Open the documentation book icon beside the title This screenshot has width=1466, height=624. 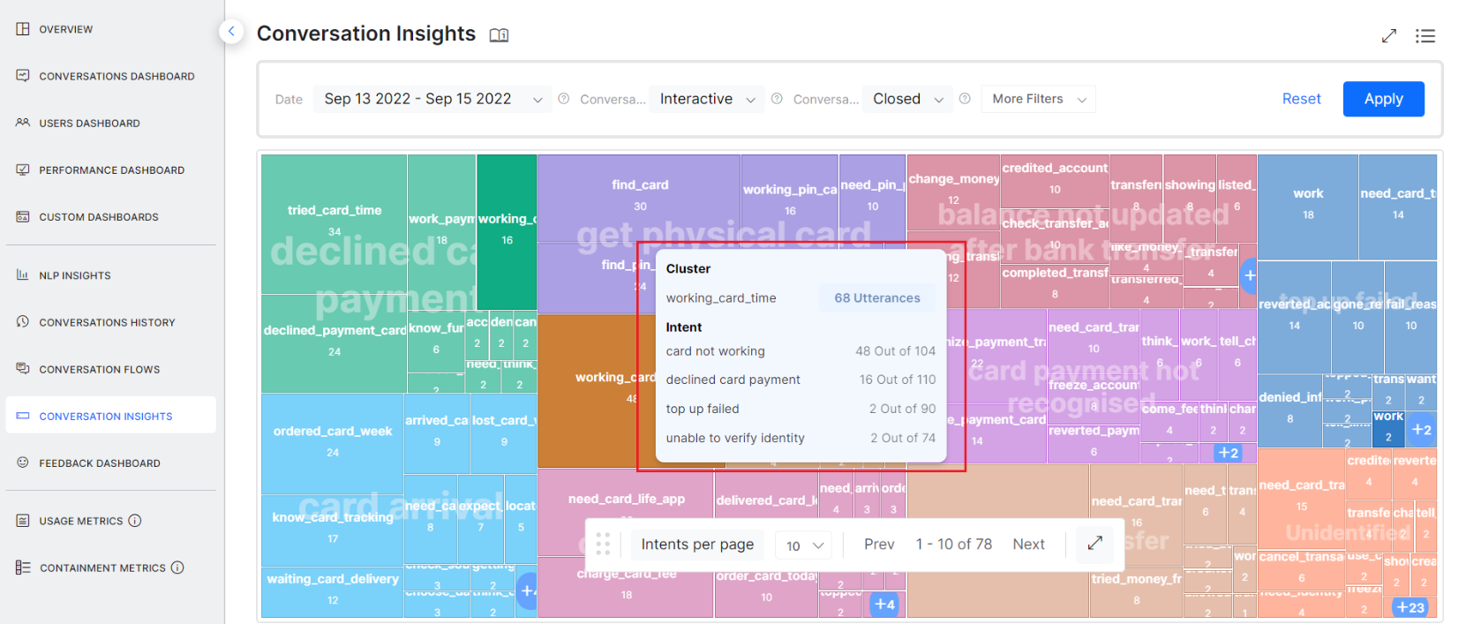499,35
